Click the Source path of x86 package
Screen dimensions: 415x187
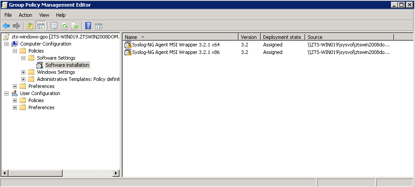tap(349, 52)
